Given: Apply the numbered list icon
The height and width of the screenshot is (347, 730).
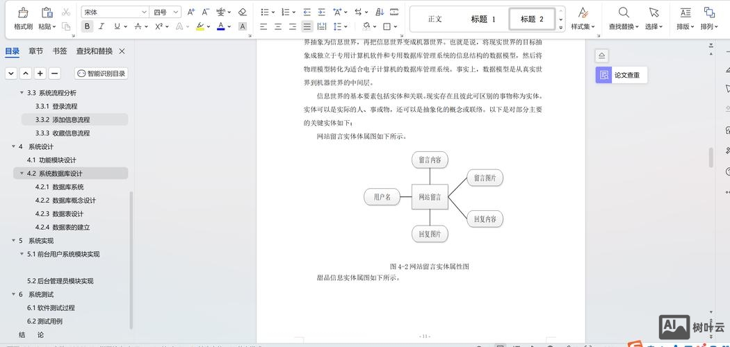Looking at the screenshot, I should point(286,12).
